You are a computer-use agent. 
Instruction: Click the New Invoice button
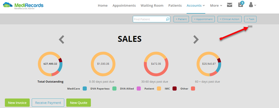point(17,103)
